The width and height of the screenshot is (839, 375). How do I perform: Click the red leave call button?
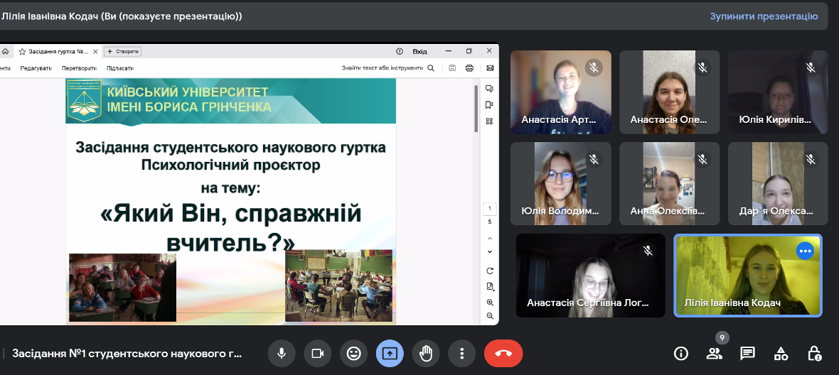click(x=503, y=353)
